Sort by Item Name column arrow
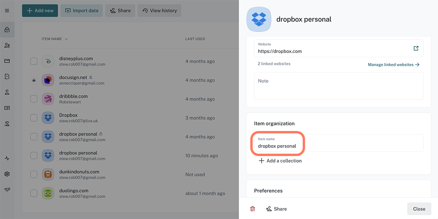 (x=66, y=39)
